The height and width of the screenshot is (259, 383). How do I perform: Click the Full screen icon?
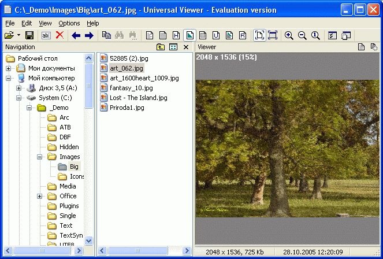[273, 35]
